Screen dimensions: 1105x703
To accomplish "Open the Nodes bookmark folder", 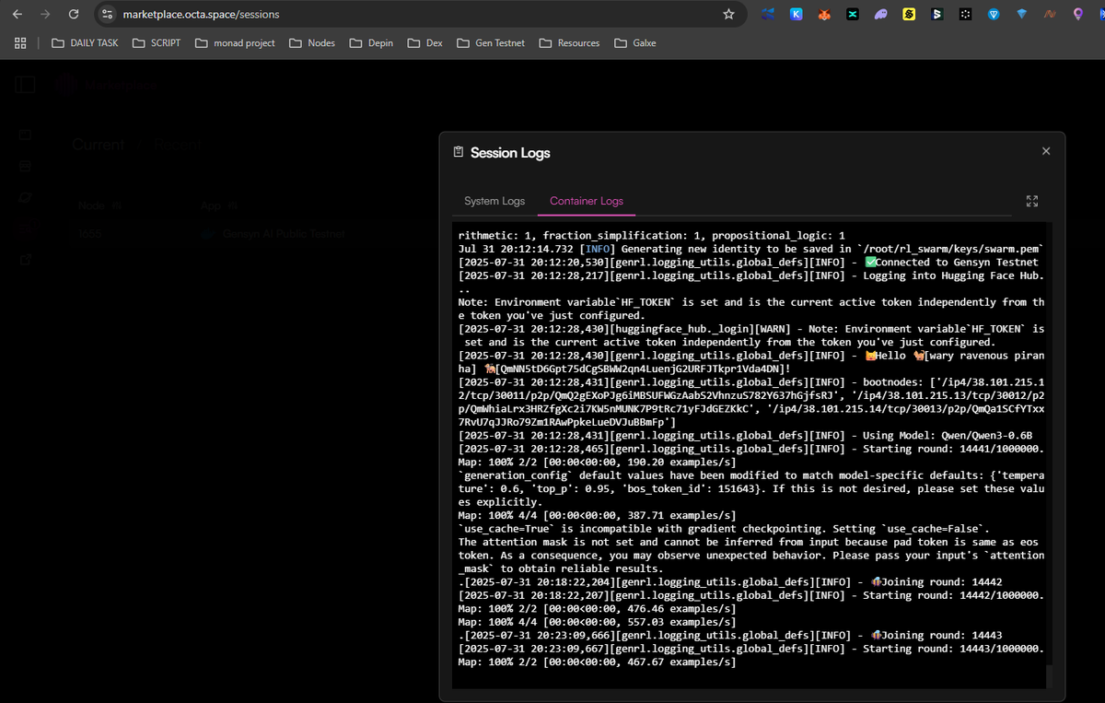I will point(312,42).
